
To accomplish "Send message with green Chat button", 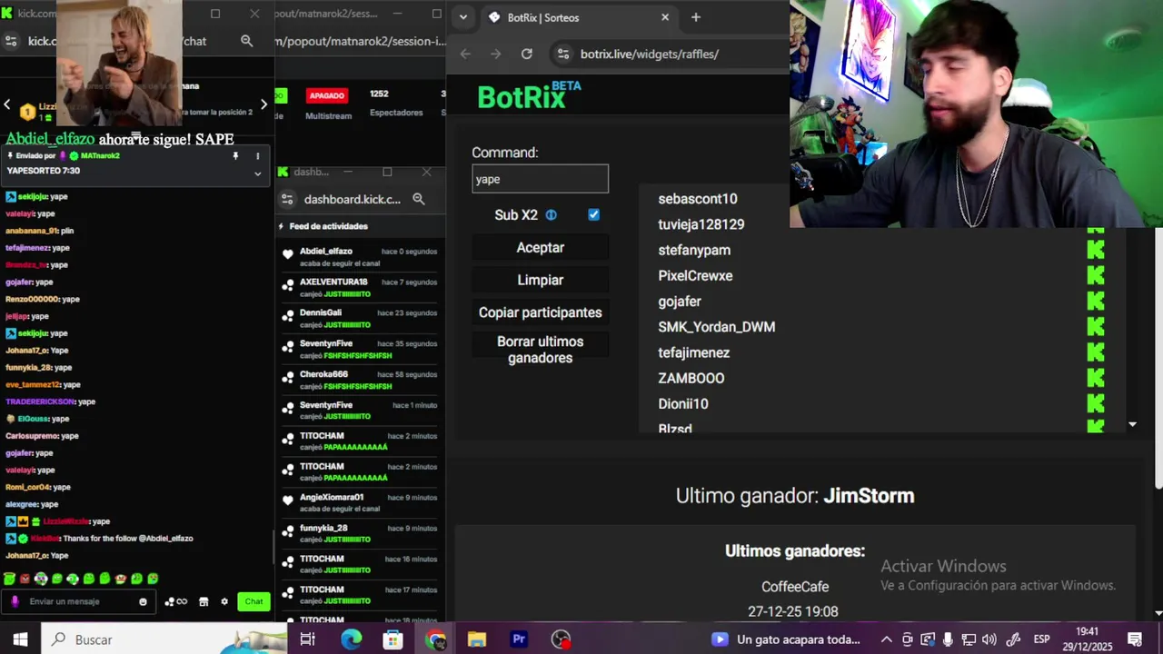I will pos(253,601).
